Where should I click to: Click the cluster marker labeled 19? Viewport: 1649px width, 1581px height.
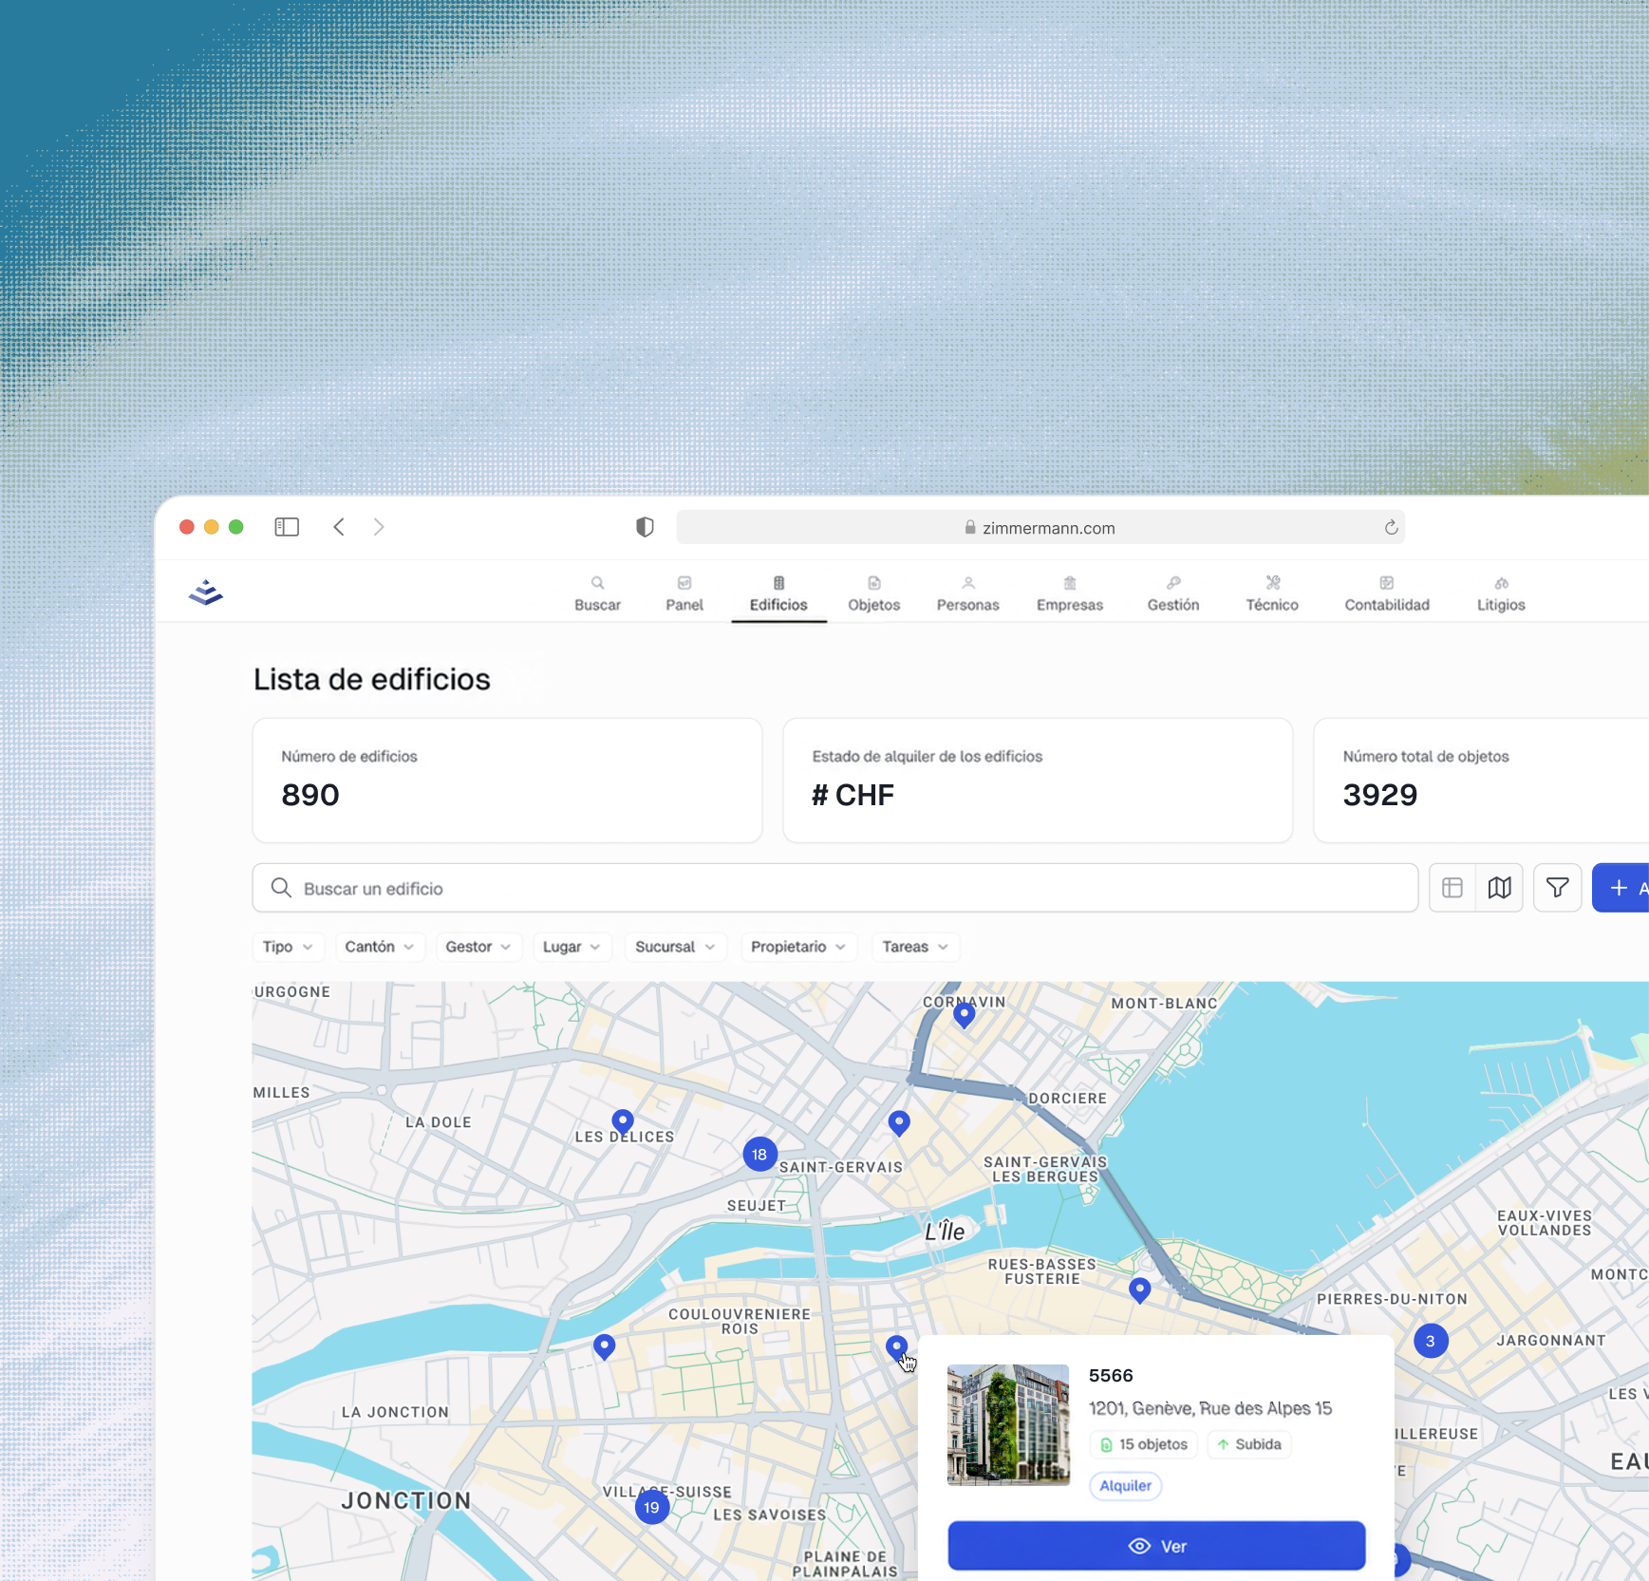[x=652, y=1507]
